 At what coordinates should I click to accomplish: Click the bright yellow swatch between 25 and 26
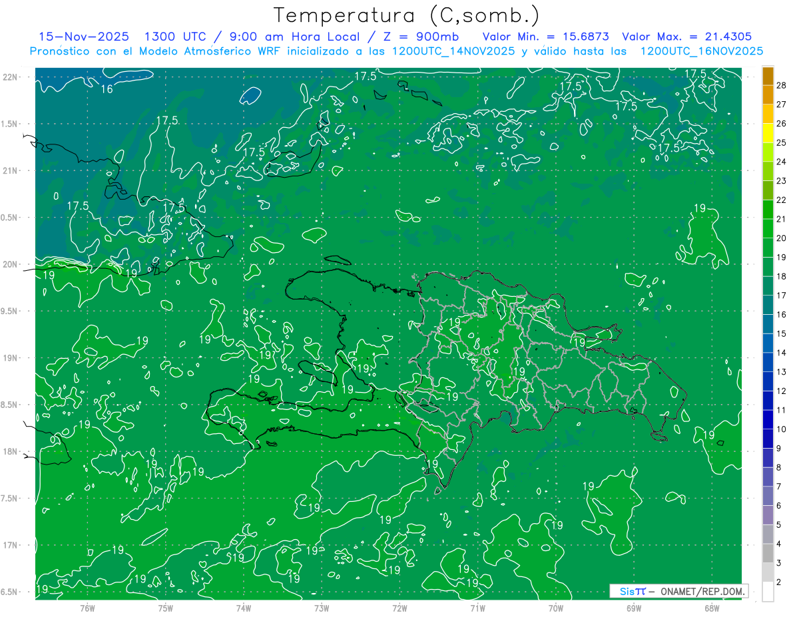click(768, 133)
